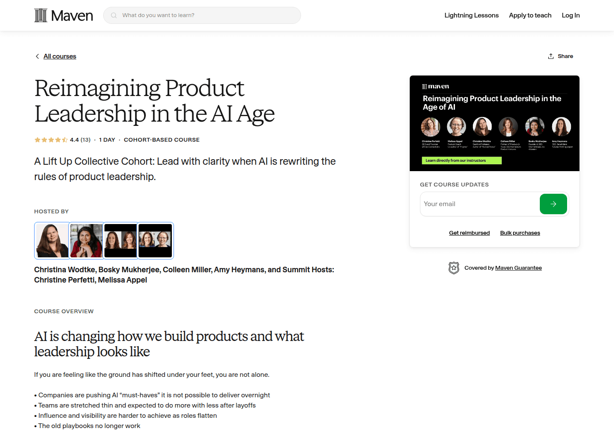
Task: Open the All courses link
Action: coord(60,56)
